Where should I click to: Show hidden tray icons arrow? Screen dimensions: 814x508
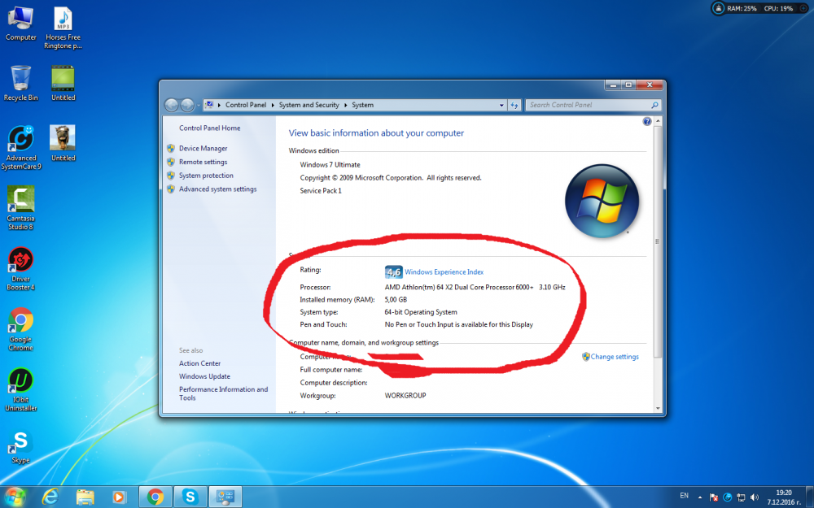pos(700,497)
